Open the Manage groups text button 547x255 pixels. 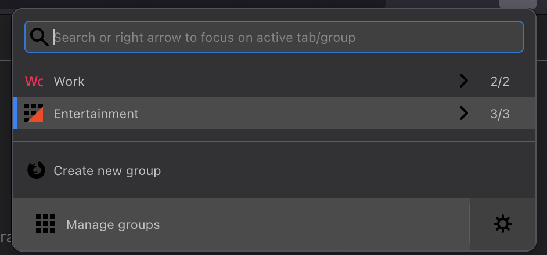click(x=113, y=224)
